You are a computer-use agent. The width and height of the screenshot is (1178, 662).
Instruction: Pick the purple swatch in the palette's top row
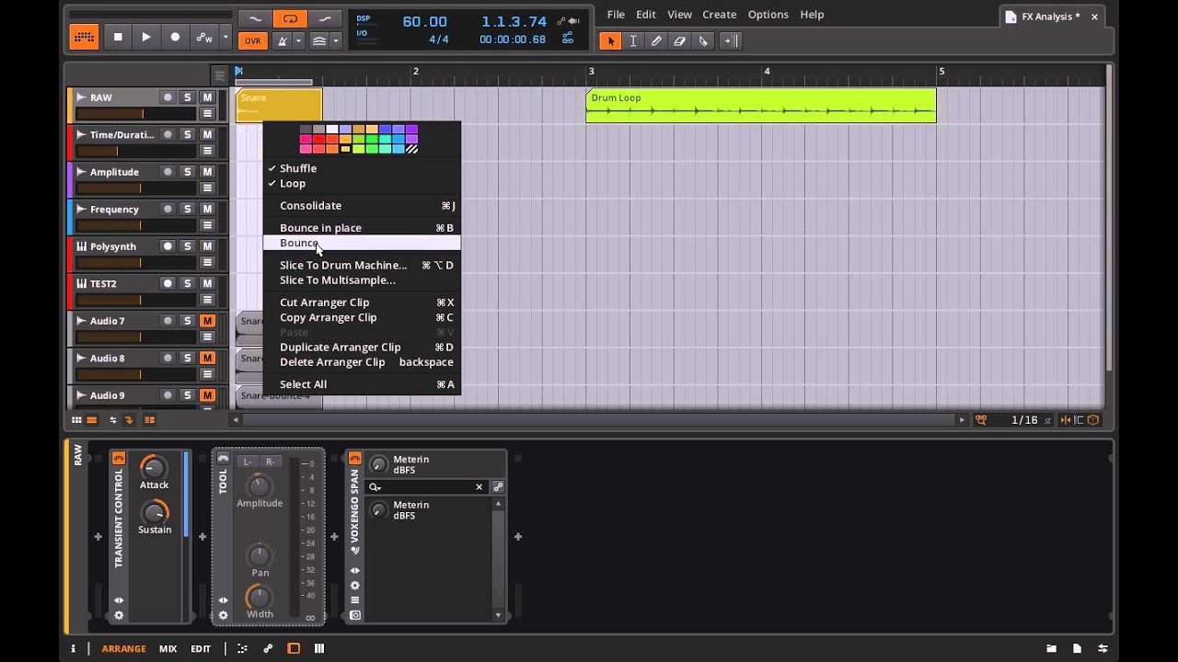(411, 130)
